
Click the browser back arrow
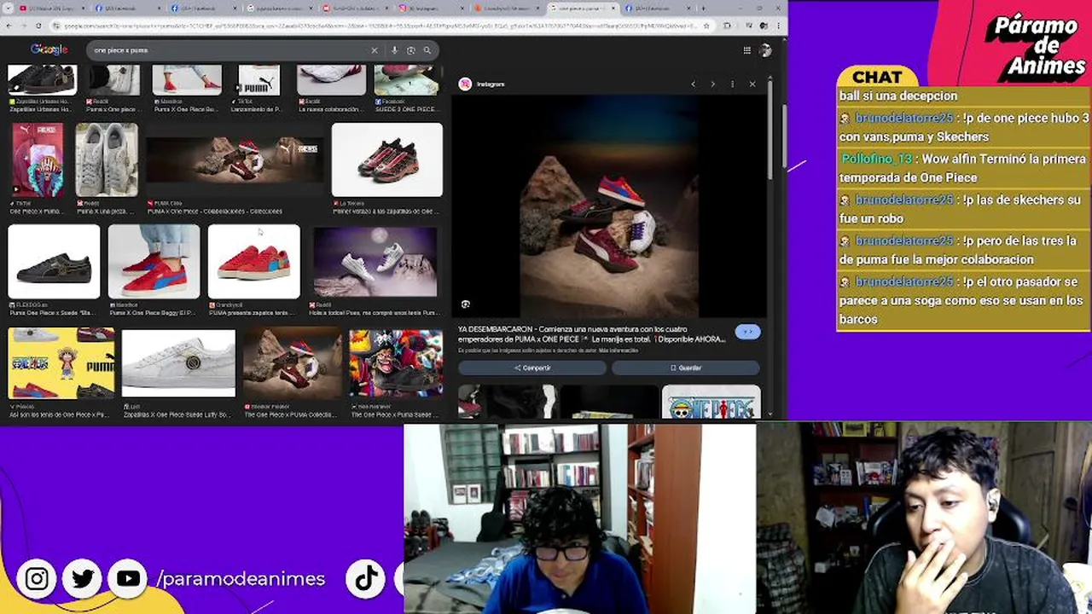click(9, 26)
